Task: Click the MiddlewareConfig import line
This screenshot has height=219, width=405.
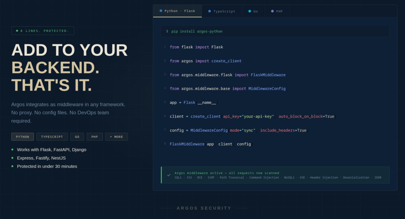Action: (x=228, y=89)
